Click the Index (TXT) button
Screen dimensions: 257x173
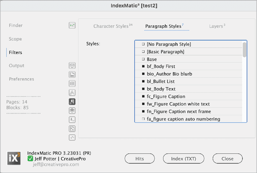point(183,159)
